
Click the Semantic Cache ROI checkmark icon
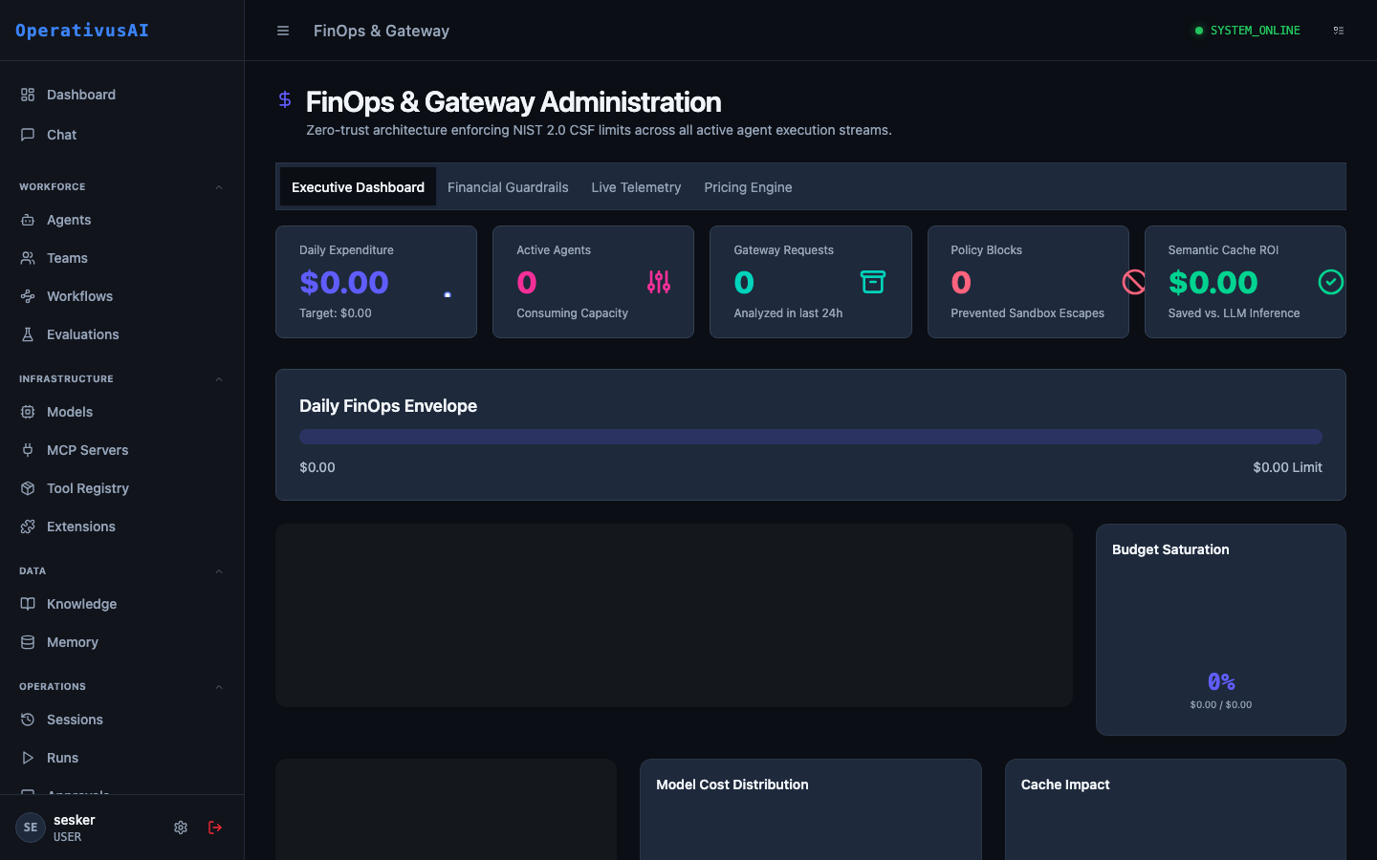pyautogui.click(x=1331, y=282)
